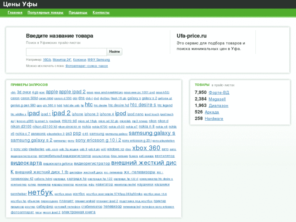Select the картридж hp tag

coord(77,179)
